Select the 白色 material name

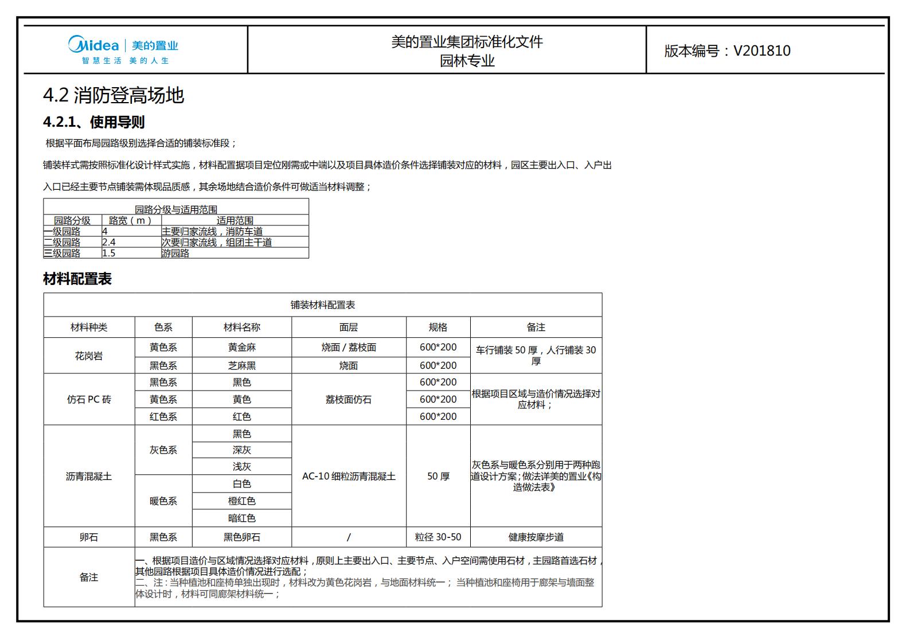tap(242, 484)
